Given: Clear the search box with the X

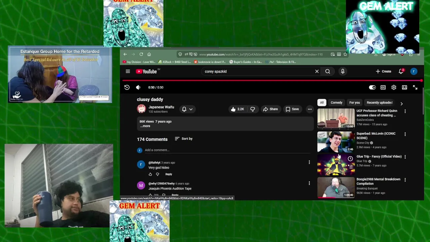Looking at the screenshot, I should tap(317, 71).
